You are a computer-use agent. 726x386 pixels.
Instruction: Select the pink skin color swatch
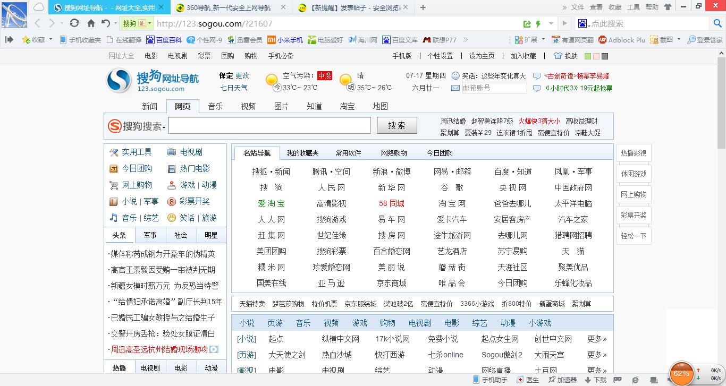(x=596, y=56)
